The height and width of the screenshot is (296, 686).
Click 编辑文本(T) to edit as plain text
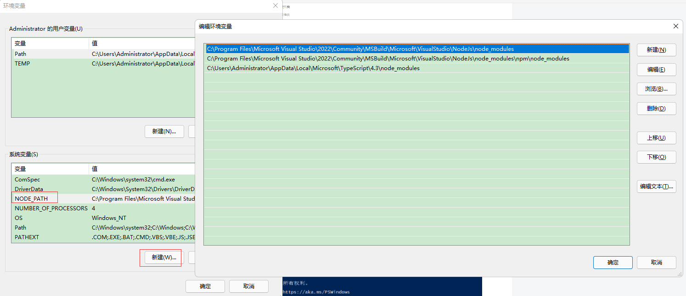pos(656,186)
